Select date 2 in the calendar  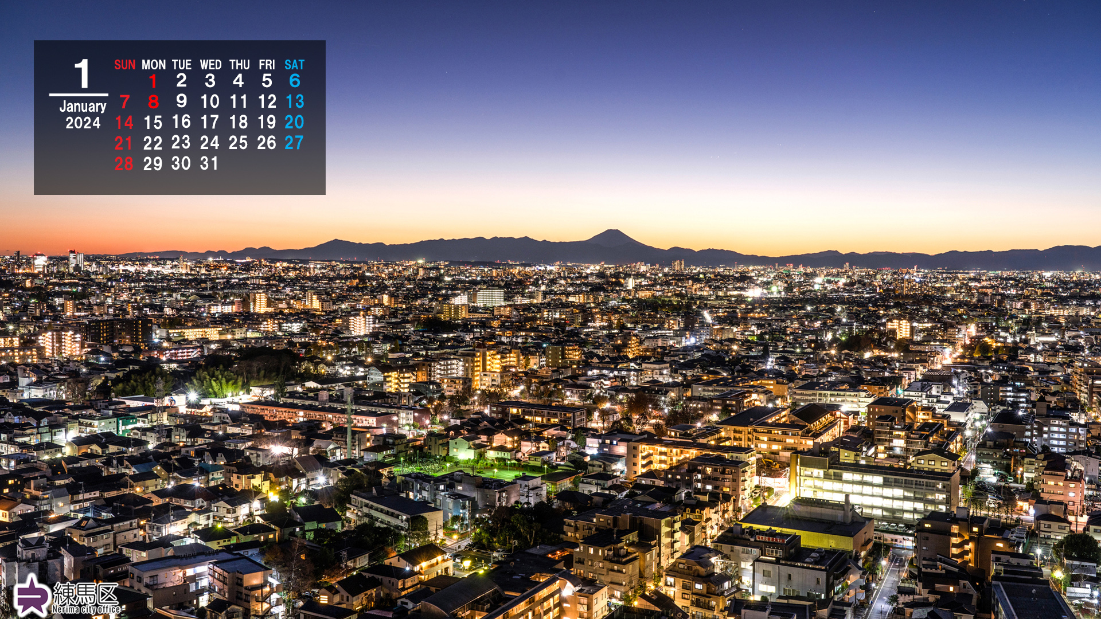(181, 80)
